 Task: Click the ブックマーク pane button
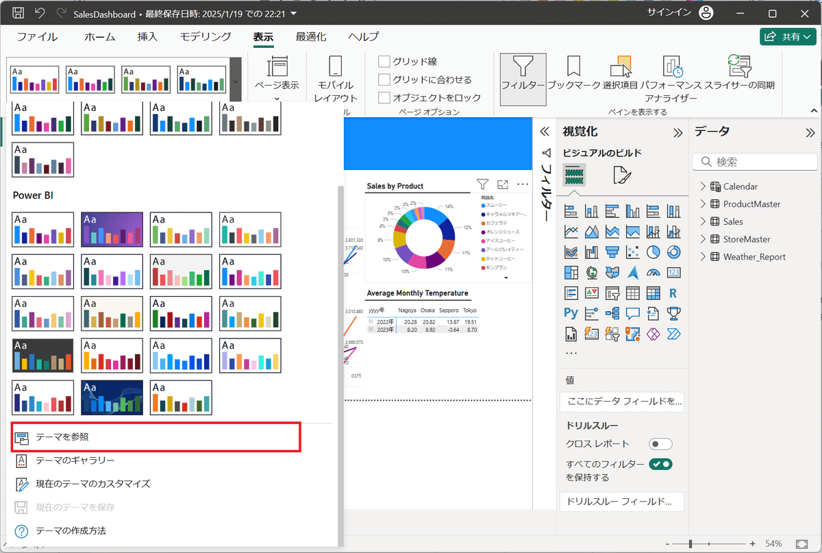pos(574,73)
